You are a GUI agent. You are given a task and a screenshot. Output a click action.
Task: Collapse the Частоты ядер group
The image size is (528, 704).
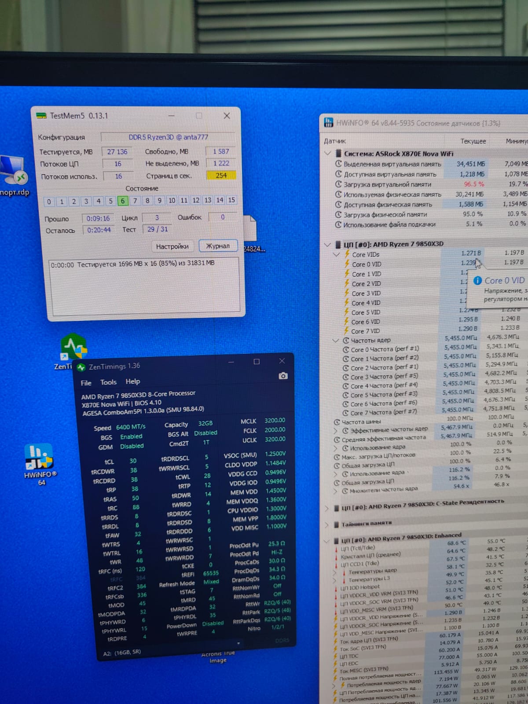[x=335, y=340]
